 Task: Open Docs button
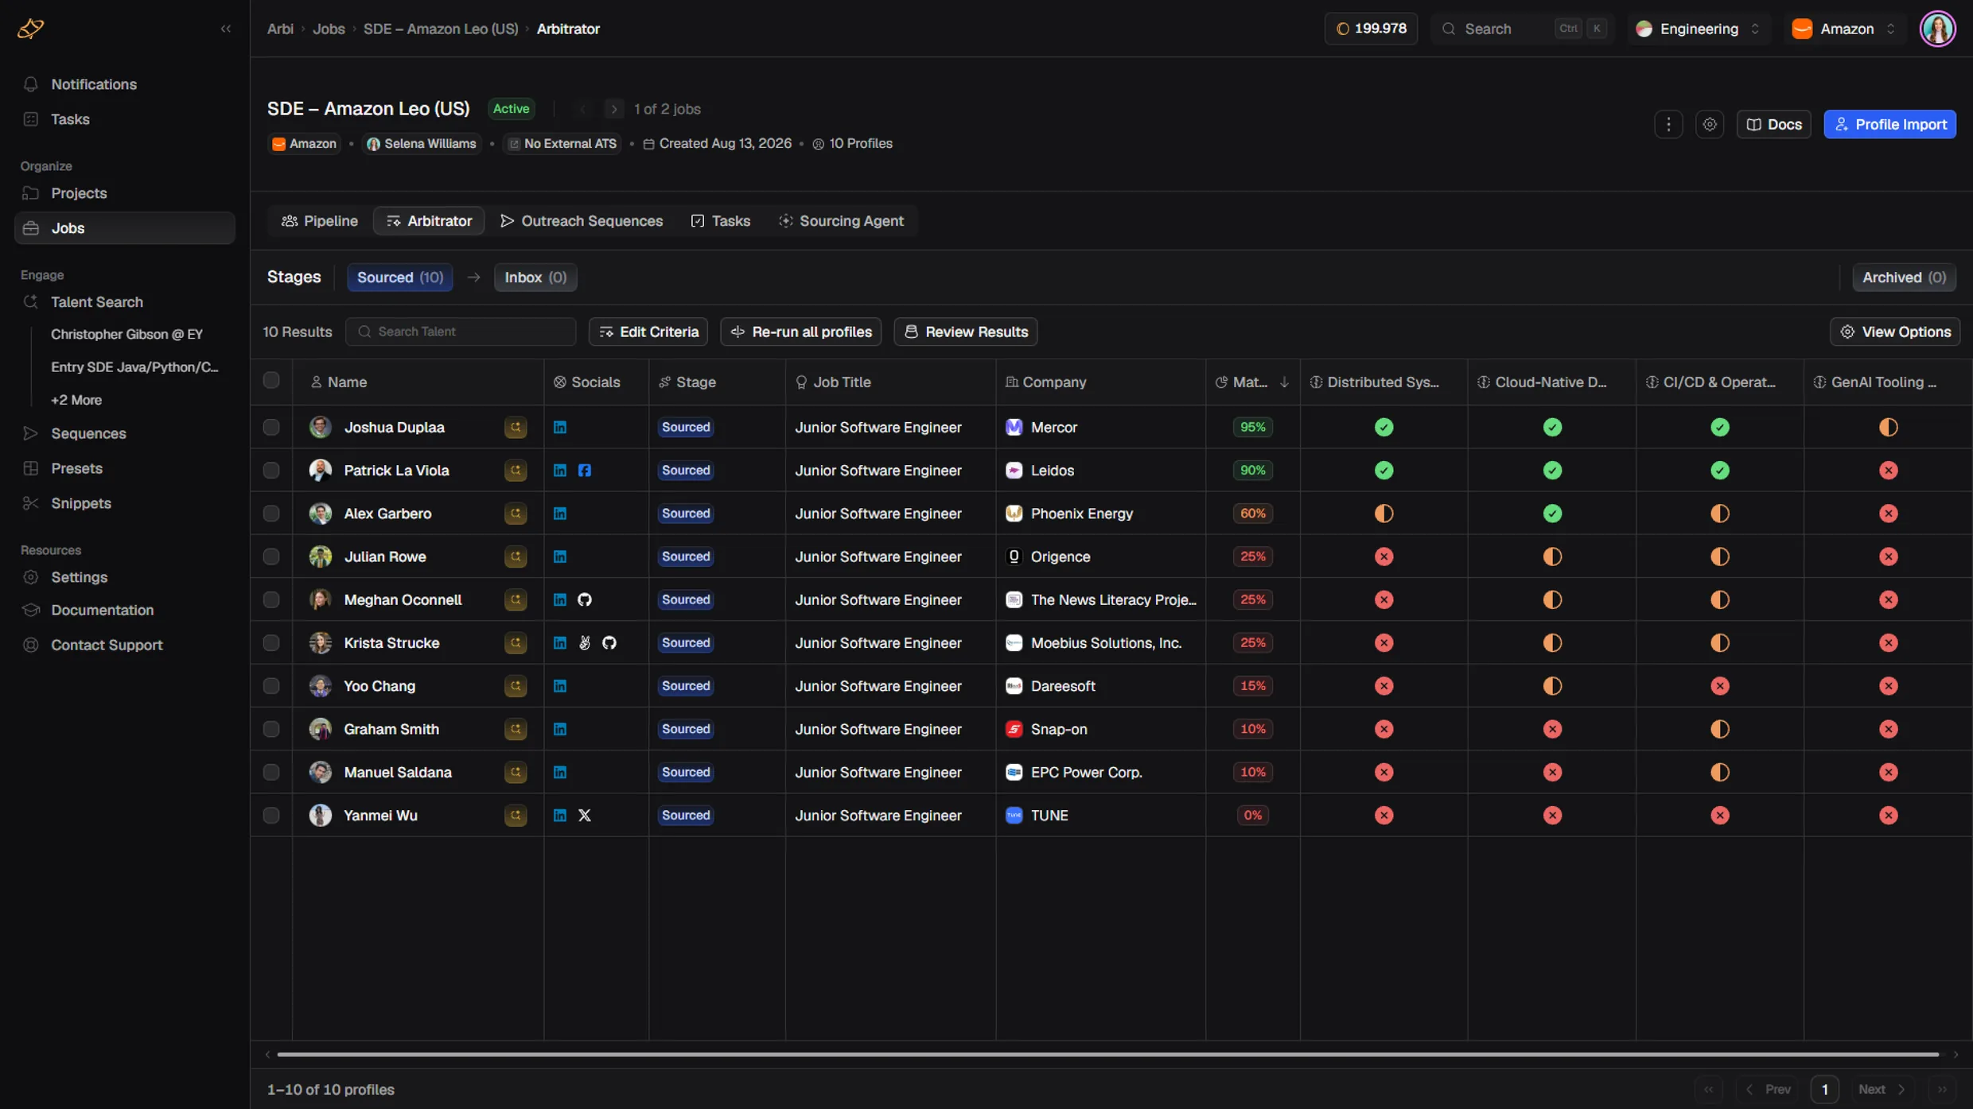(1773, 124)
